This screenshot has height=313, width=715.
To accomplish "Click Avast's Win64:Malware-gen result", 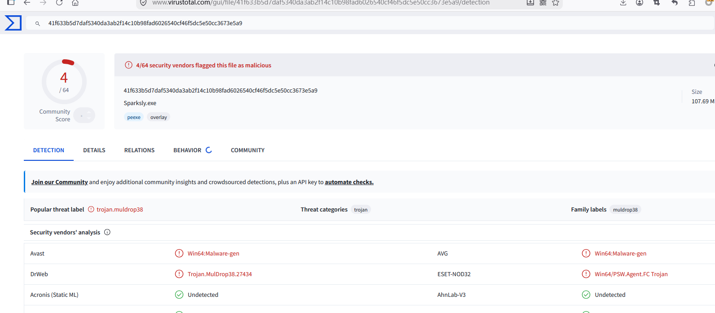I will point(213,254).
